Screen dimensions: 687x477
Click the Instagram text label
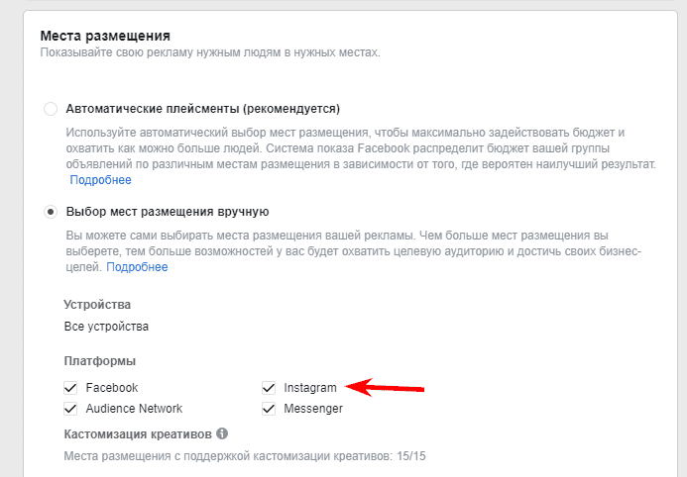[310, 388]
